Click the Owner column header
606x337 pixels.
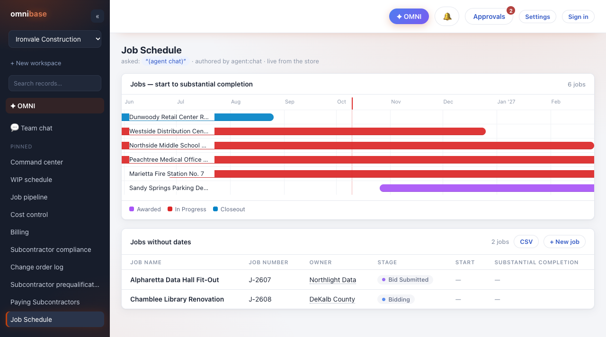click(x=321, y=262)
